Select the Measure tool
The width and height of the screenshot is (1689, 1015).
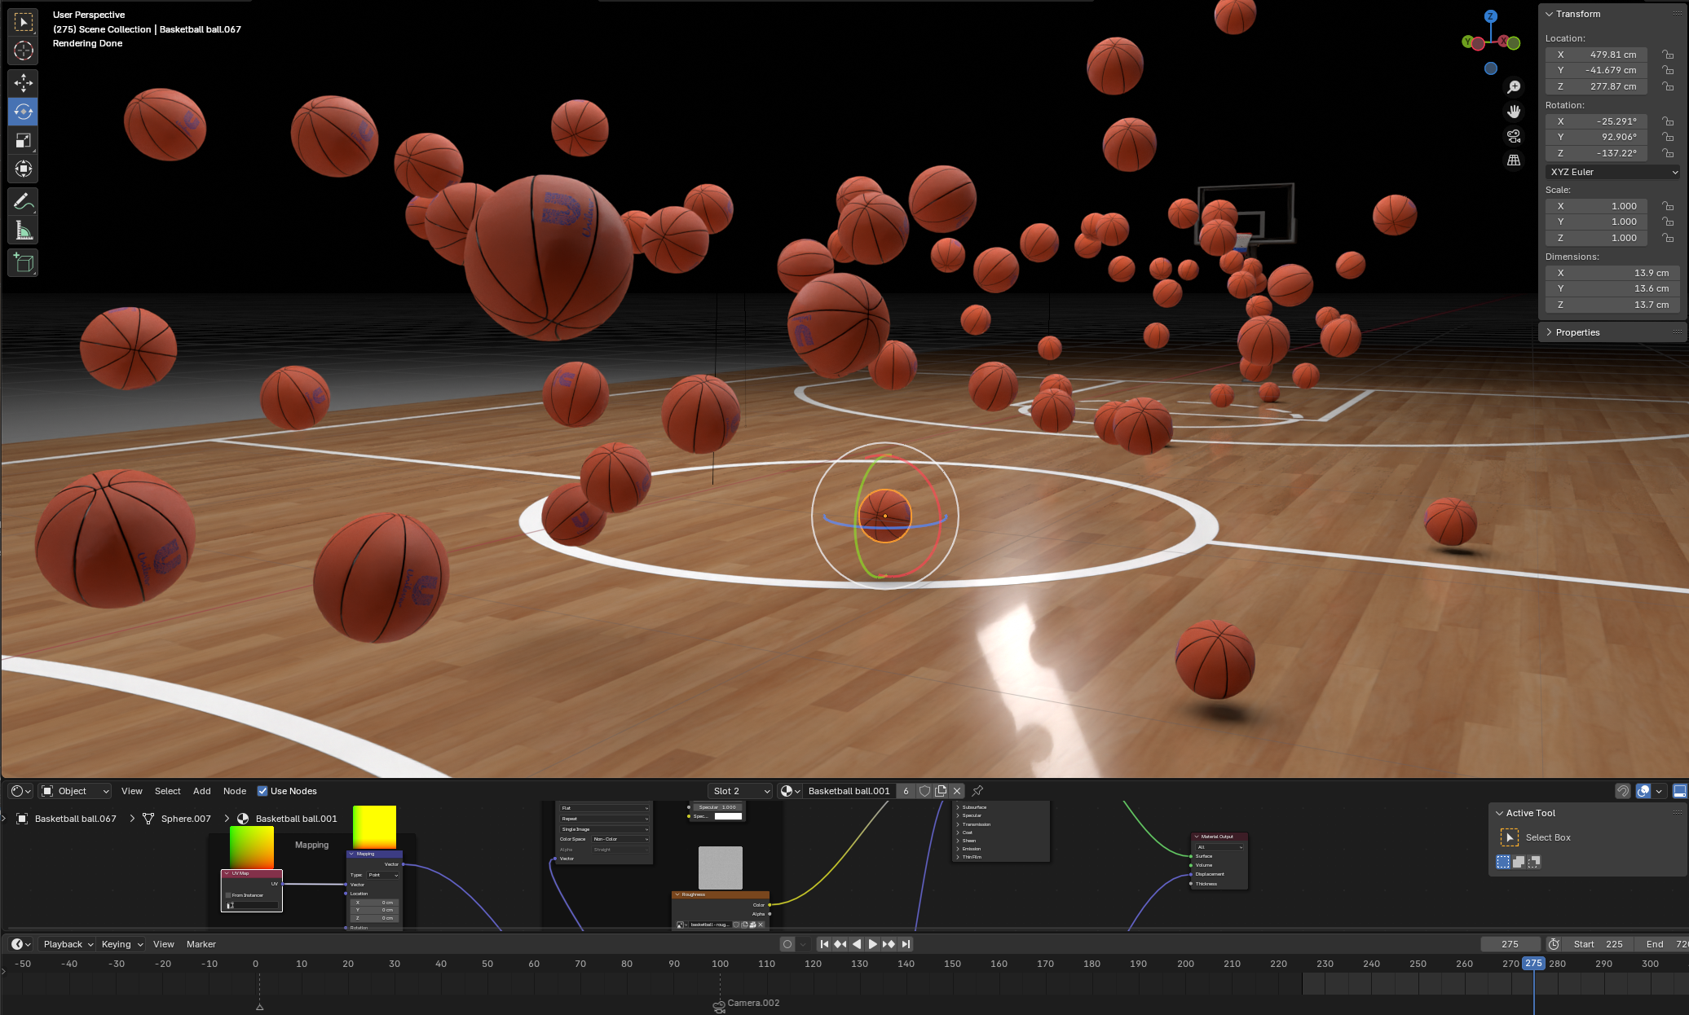pos(23,231)
